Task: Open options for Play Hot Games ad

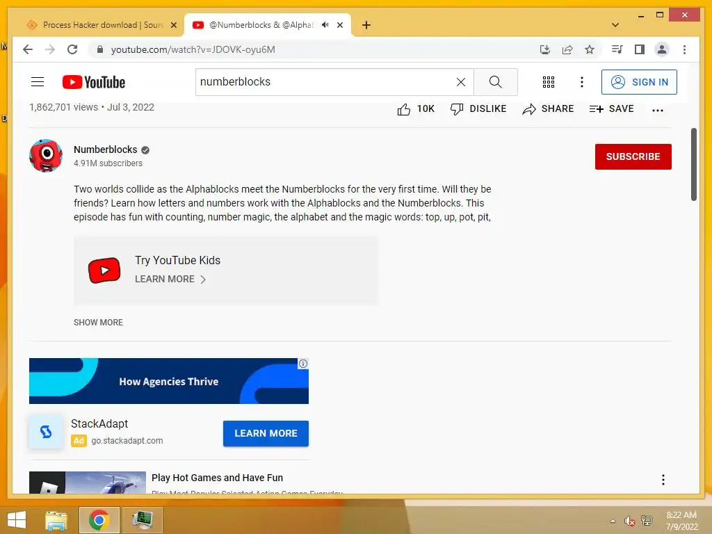Action: point(663,480)
